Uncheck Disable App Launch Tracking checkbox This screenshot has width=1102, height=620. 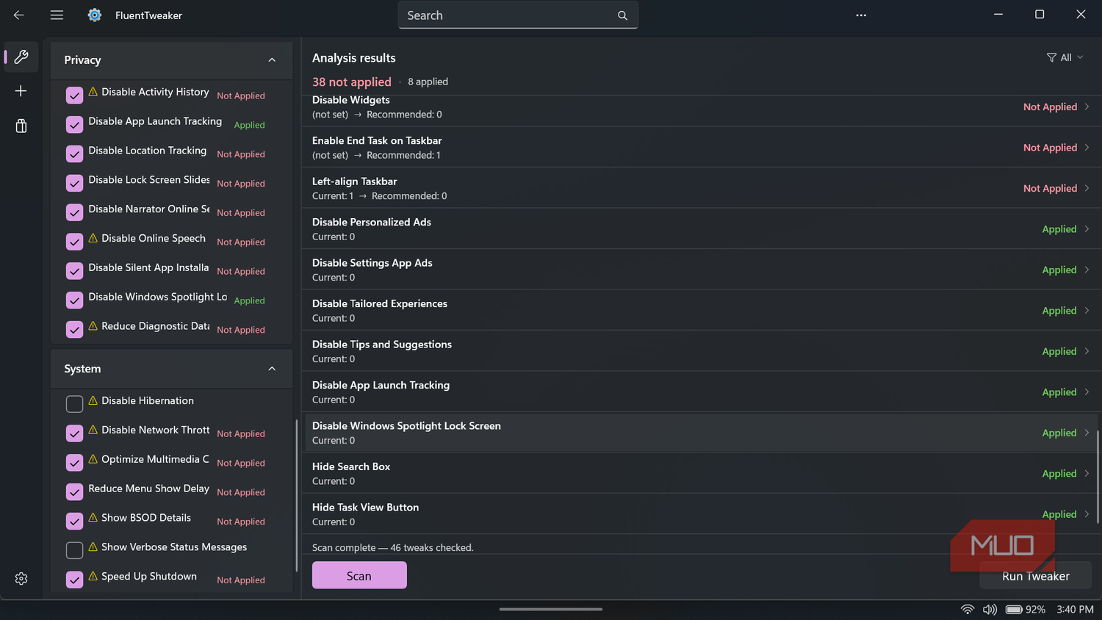(x=74, y=124)
